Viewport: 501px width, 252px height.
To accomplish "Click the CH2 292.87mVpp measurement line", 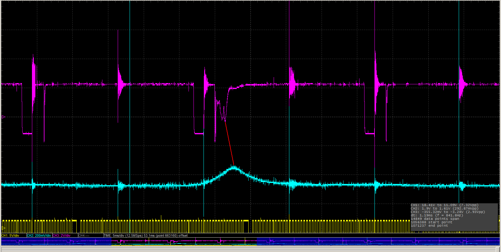I will [445, 209].
